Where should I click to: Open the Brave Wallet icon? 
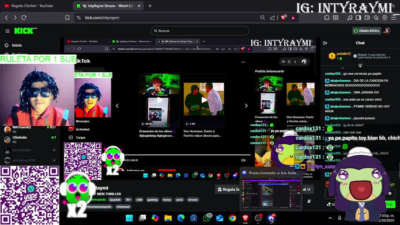click(x=367, y=18)
